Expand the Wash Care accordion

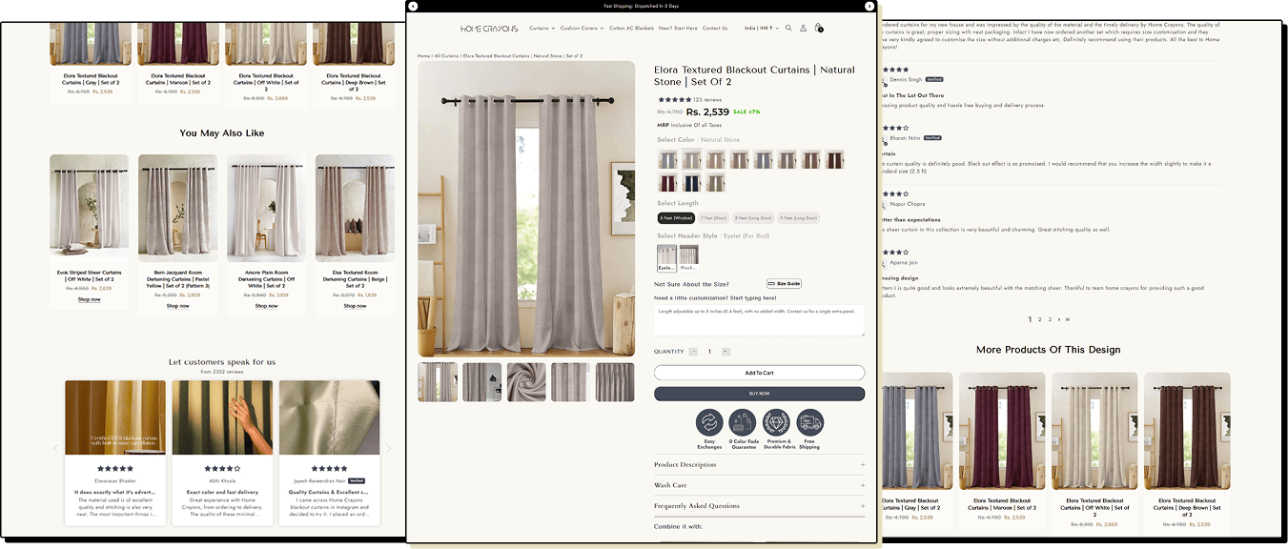[759, 485]
